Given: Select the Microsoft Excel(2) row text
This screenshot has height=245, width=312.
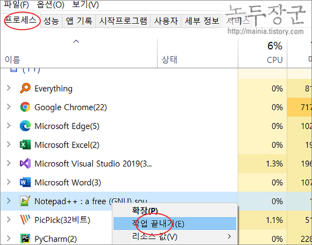Looking at the screenshot, I should [67, 145].
